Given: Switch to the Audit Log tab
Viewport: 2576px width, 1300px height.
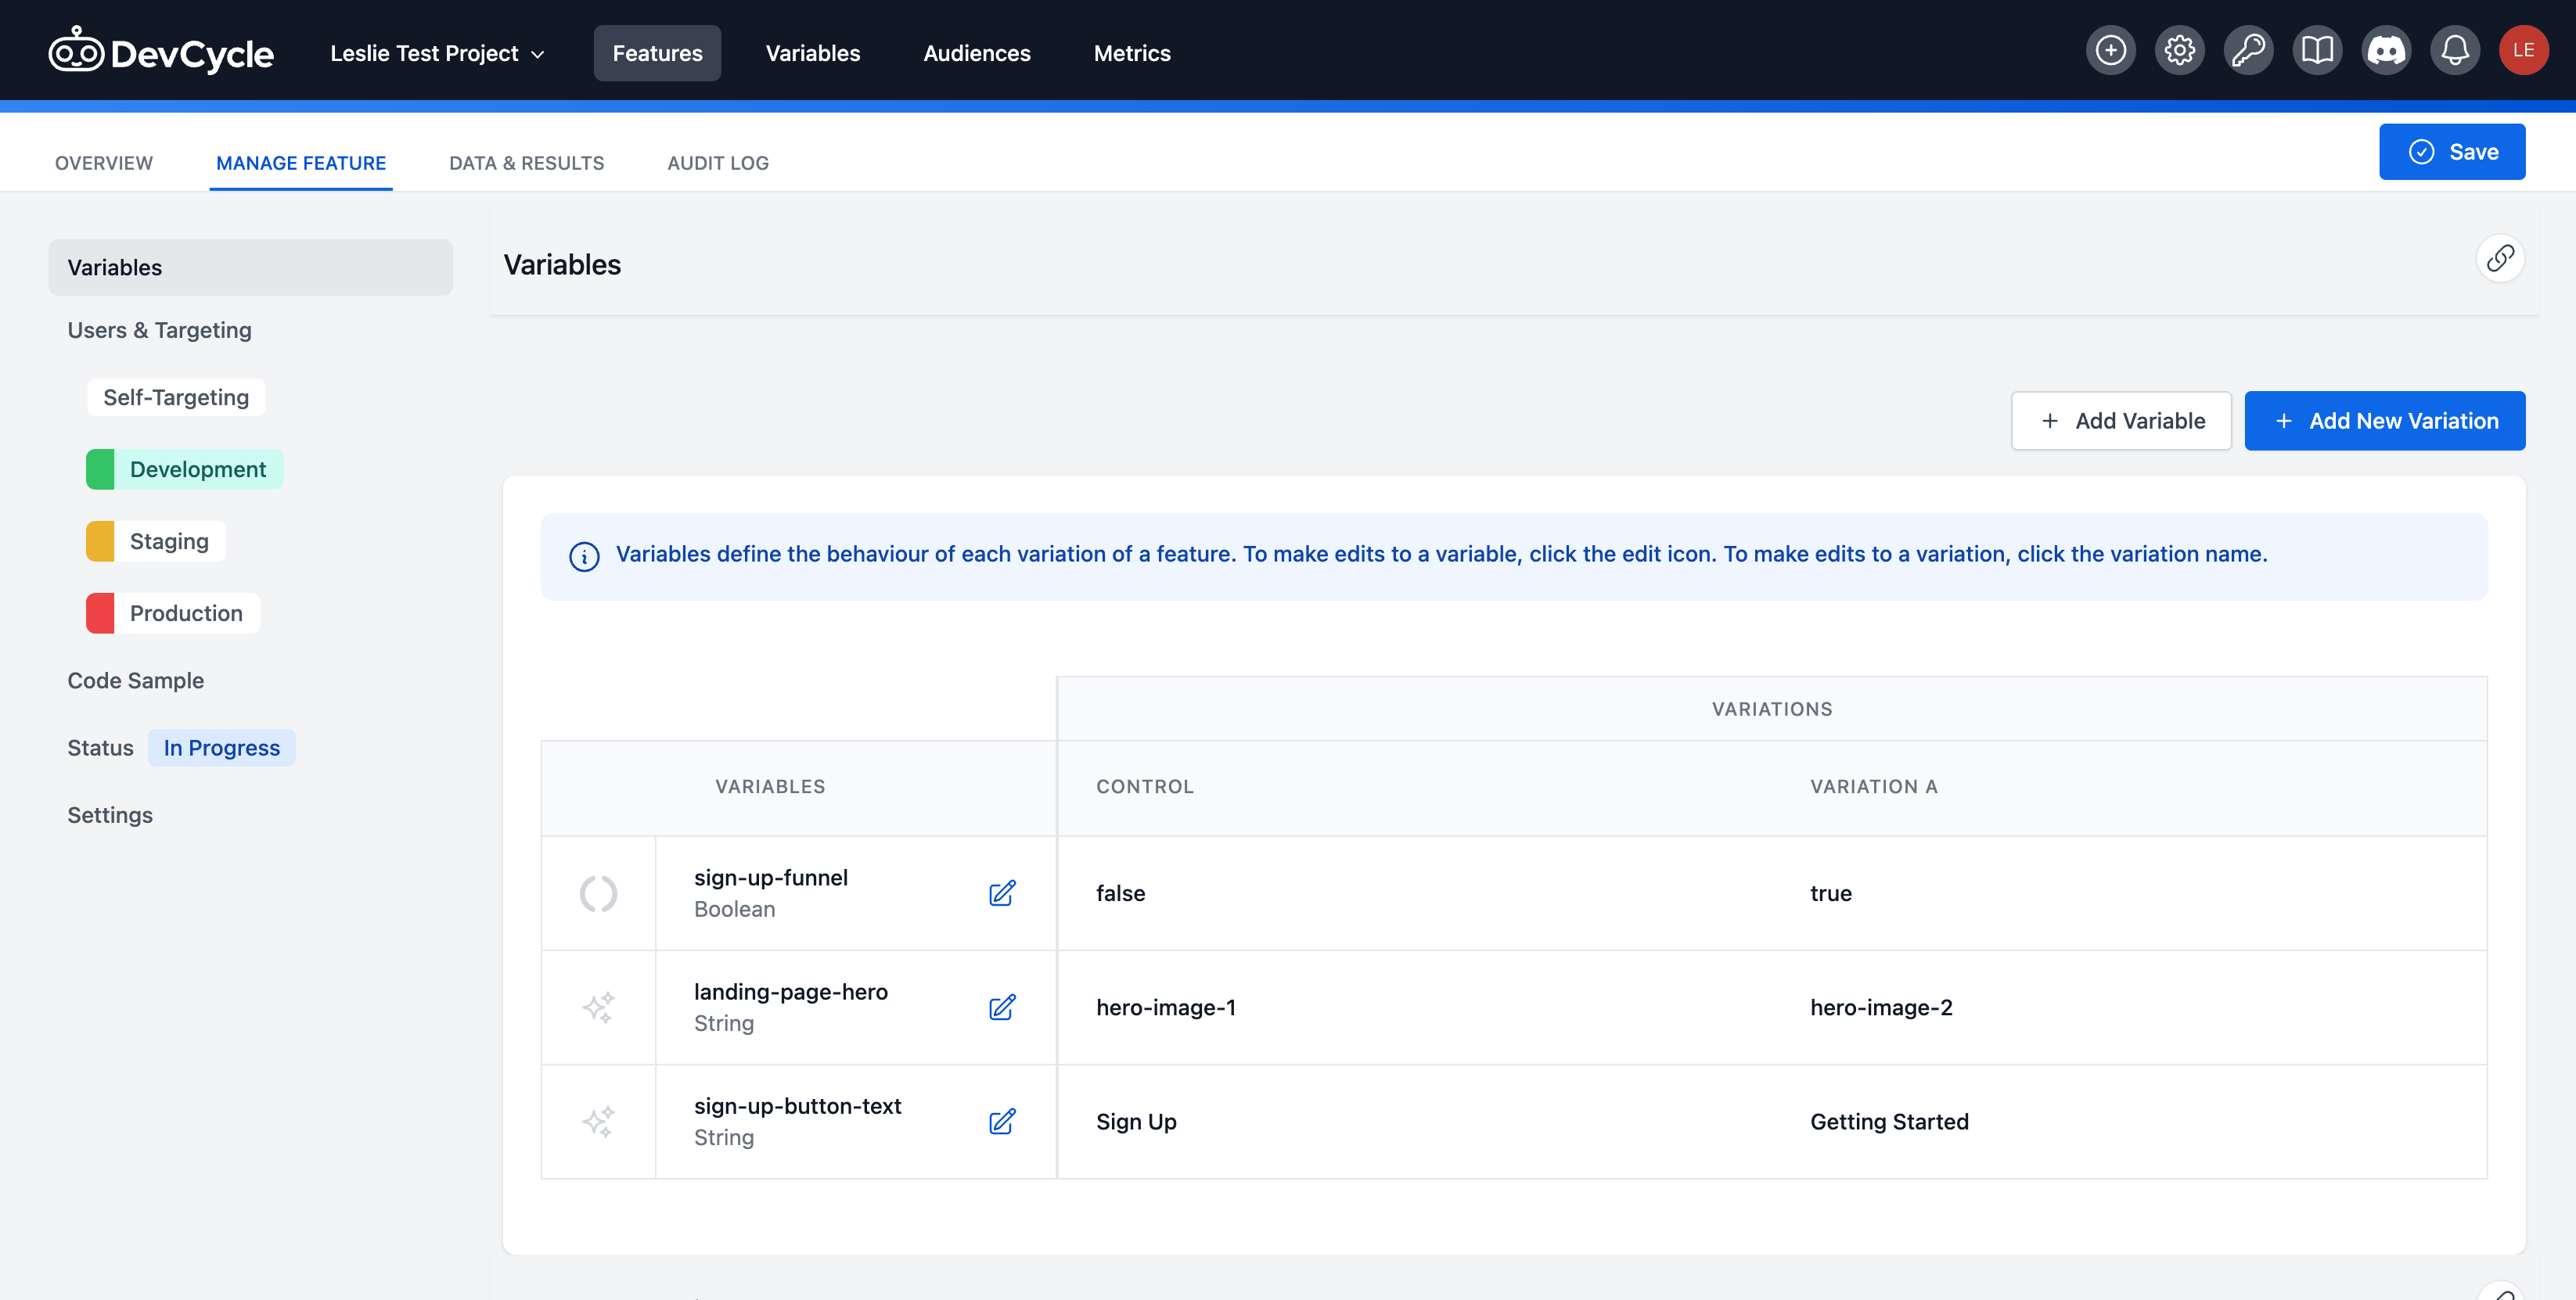Looking at the screenshot, I should tap(717, 163).
